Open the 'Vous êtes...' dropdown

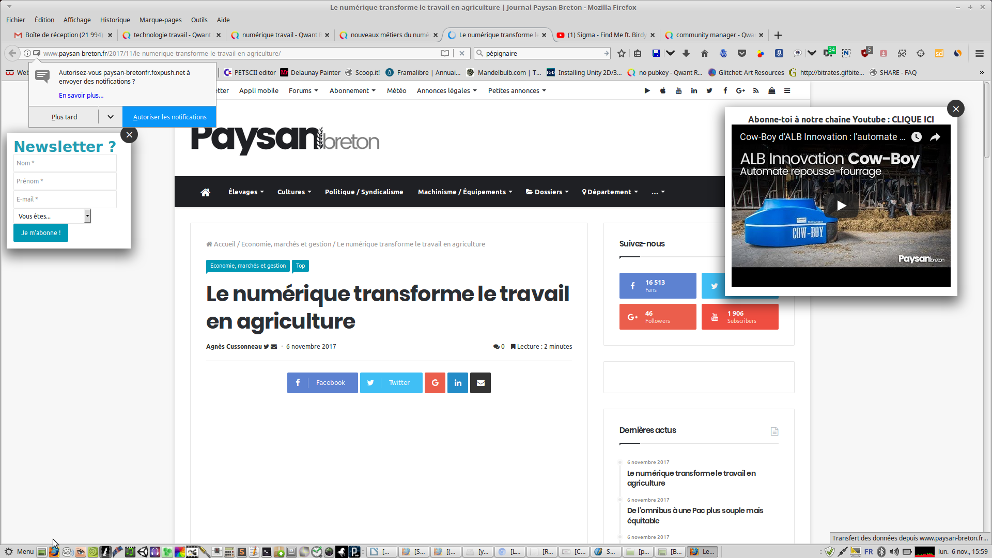coord(52,216)
